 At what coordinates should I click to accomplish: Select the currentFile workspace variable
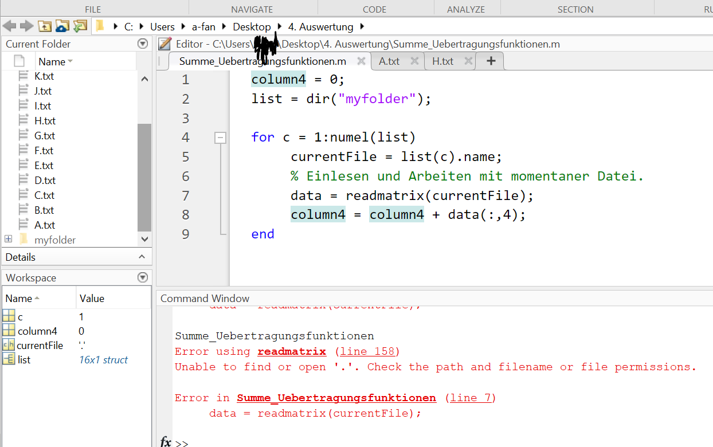(x=40, y=346)
